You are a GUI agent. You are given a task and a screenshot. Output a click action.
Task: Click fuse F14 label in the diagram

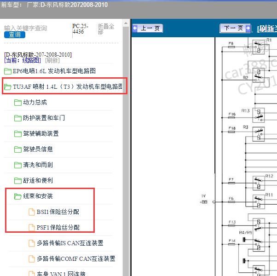tap(232, 241)
